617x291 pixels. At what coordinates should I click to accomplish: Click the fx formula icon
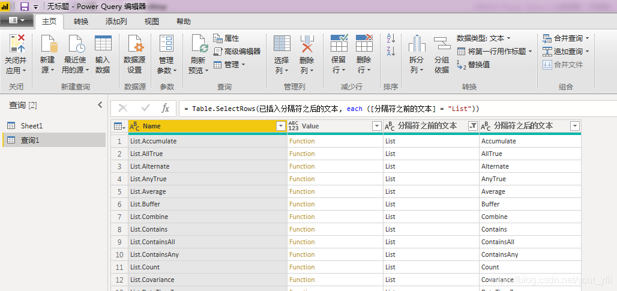(166, 108)
